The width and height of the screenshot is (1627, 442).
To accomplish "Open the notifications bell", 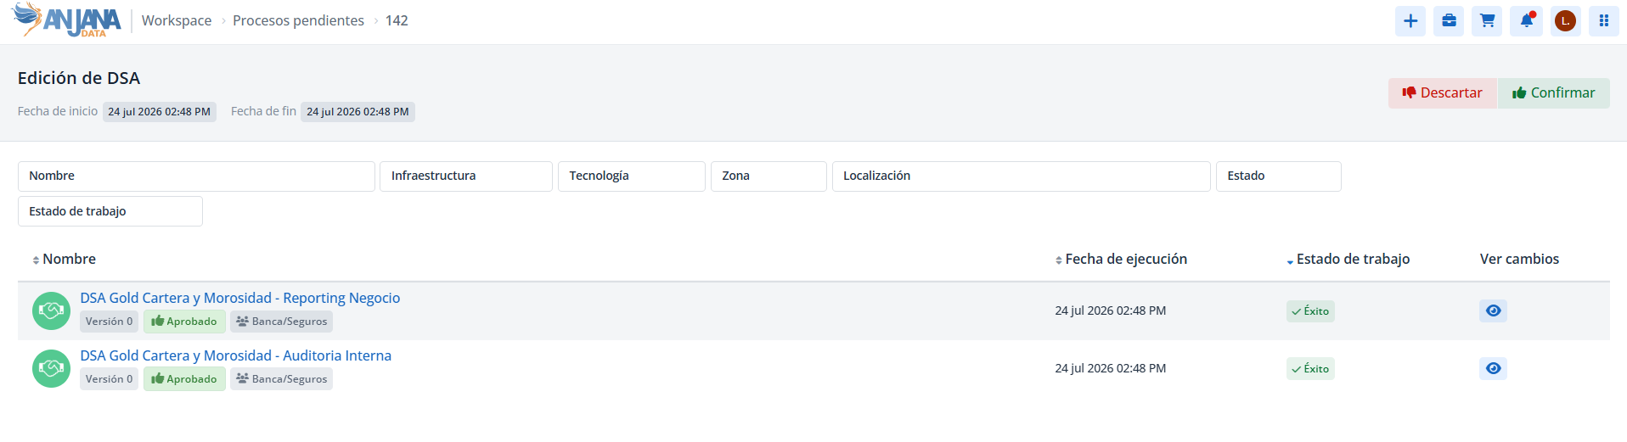I will (x=1527, y=21).
